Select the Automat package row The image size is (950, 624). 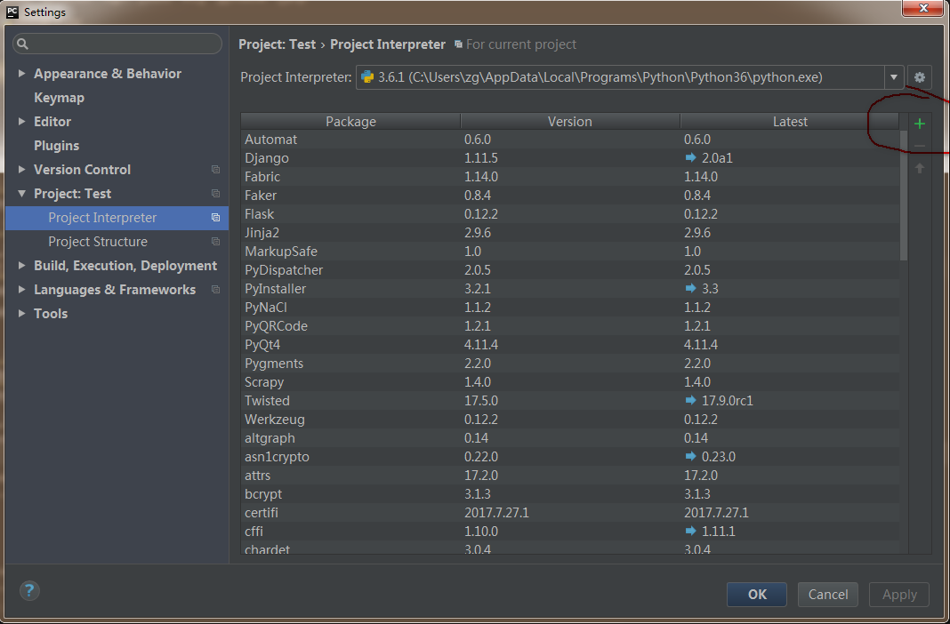pos(570,140)
